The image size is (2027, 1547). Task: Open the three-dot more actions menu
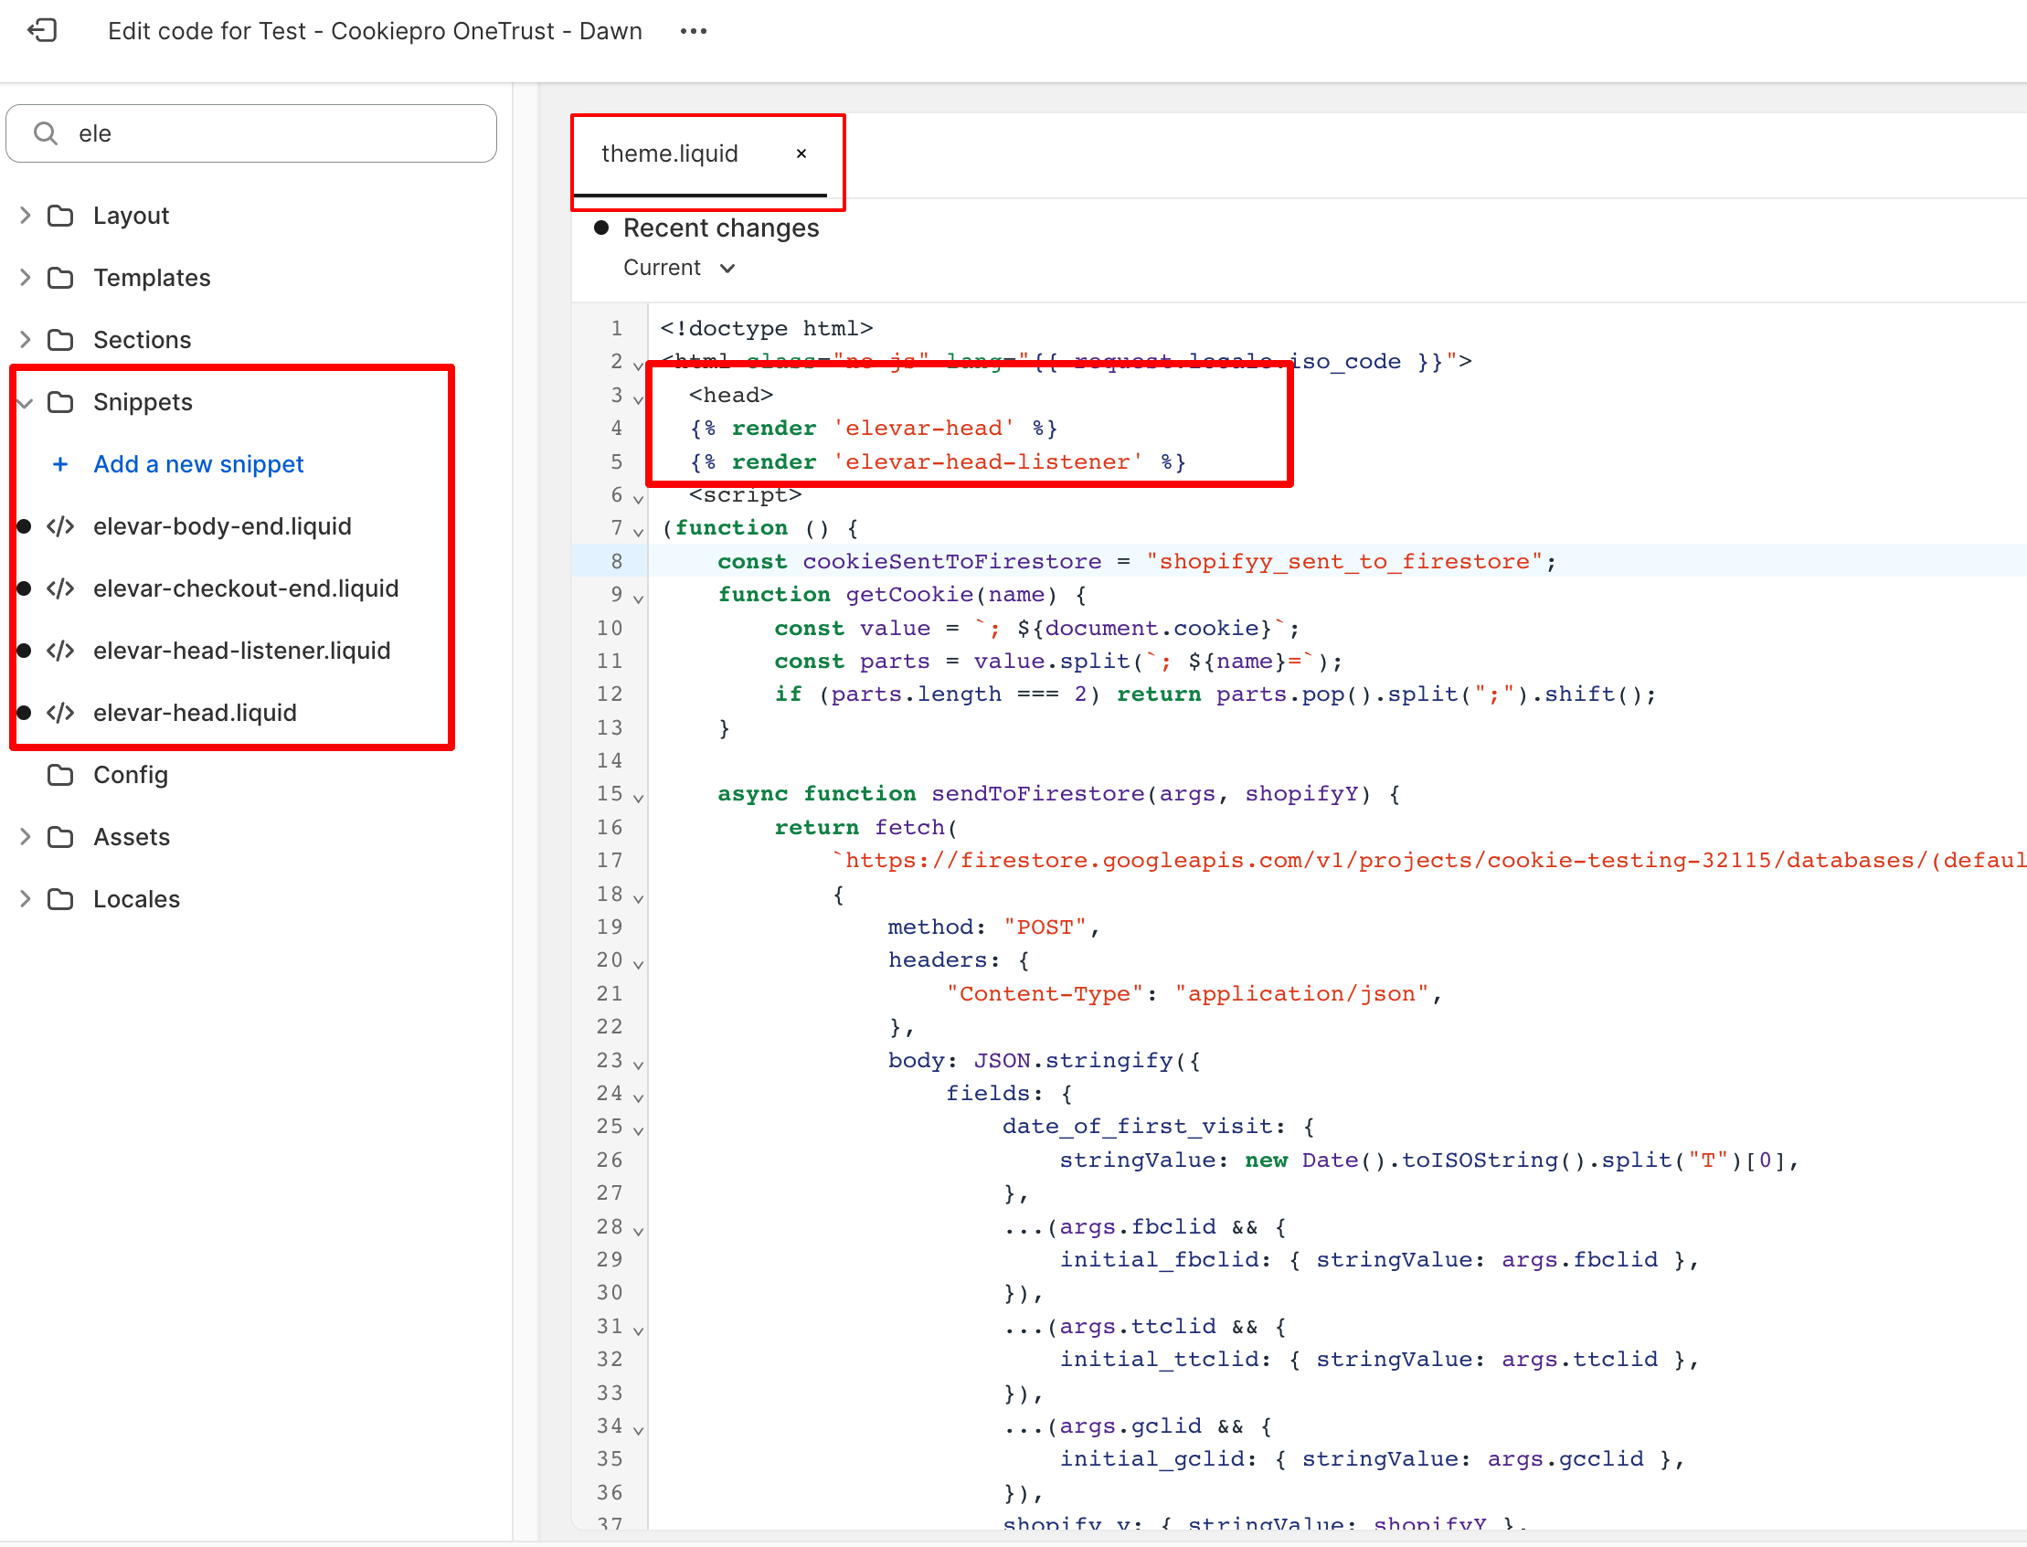[693, 30]
